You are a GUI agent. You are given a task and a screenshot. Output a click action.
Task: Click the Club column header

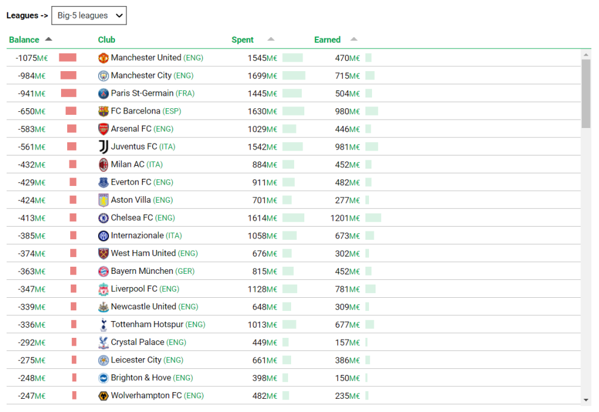point(107,39)
